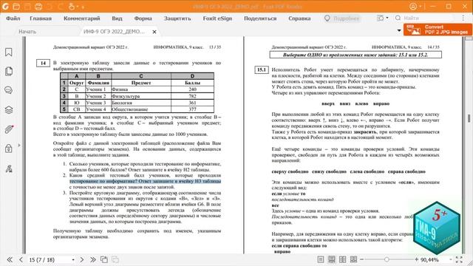Click the Undo arrow in title bar

click(50, 6)
